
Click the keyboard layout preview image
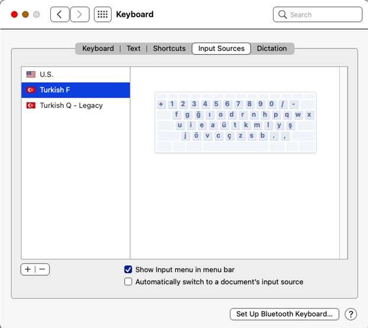236,122
